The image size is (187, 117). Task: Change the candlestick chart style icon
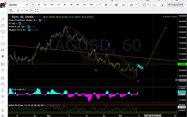[106, 5]
